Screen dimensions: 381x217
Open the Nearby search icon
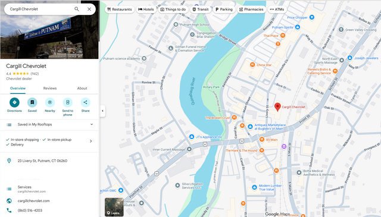(x=50, y=102)
